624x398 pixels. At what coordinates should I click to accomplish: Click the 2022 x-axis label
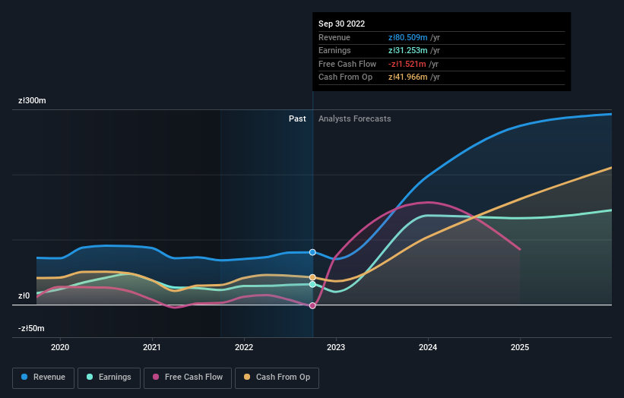click(x=244, y=347)
